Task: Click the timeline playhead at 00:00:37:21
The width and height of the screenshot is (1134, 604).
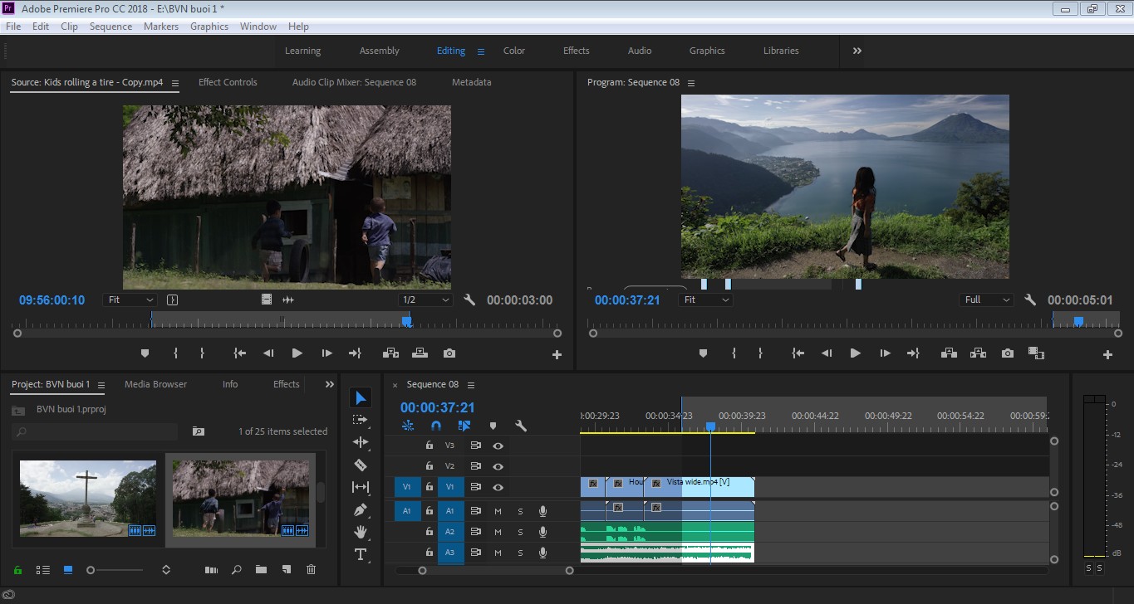Action: click(710, 426)
